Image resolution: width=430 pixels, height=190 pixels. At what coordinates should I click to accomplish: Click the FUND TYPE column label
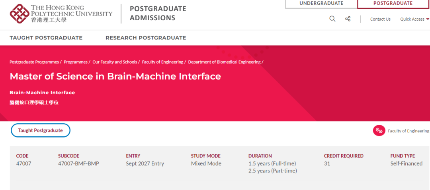(x=403, y=156)
